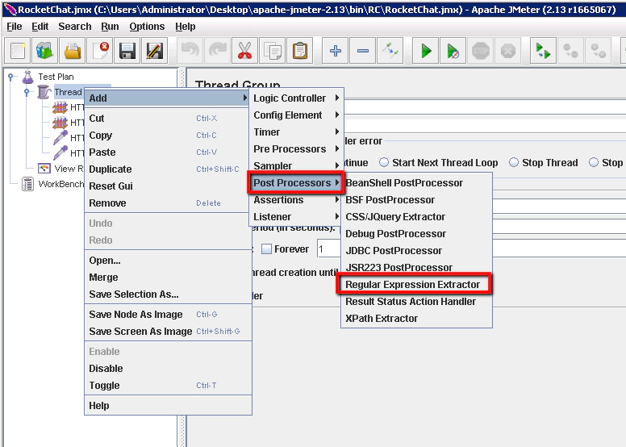The height and width of the screenshot is (447, 626).
Task: Click the Paste clipboard icon
Action: pyautogui.click(x=300, y=51)
